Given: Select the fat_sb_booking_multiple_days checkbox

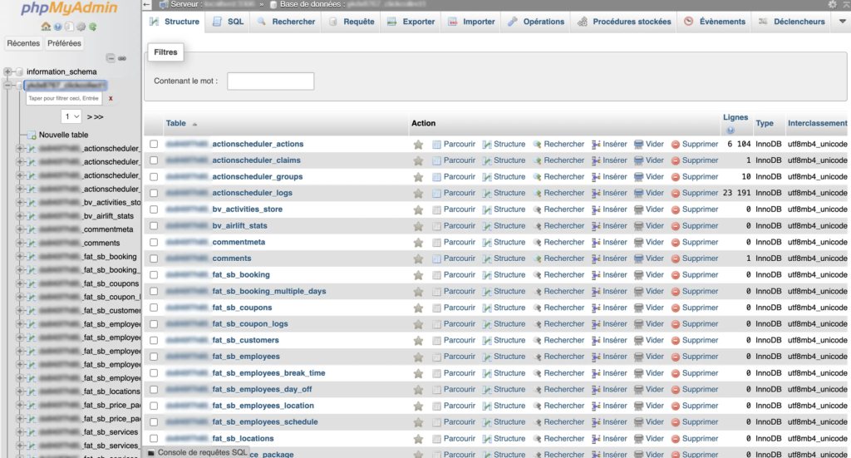Looking at the screenshot, I should [x=154, y=292].
